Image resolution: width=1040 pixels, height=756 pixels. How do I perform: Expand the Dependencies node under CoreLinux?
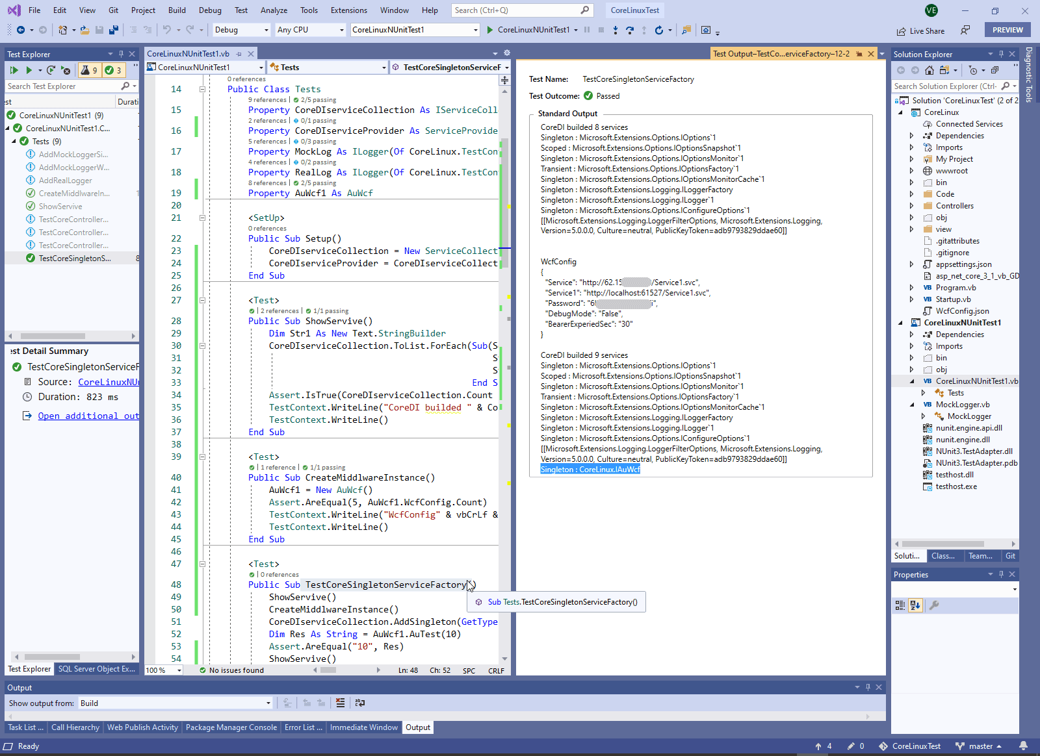click(x=911, y=136)
